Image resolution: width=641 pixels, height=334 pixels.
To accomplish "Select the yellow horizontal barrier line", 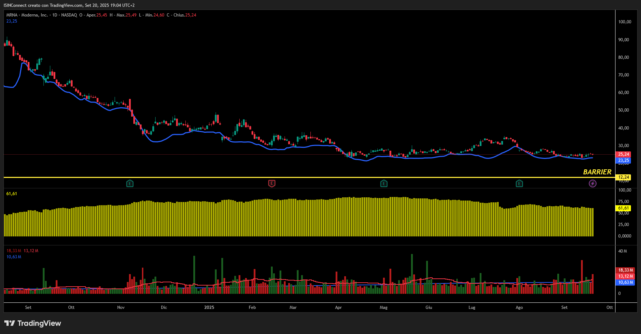I will [x=287, y=177].
